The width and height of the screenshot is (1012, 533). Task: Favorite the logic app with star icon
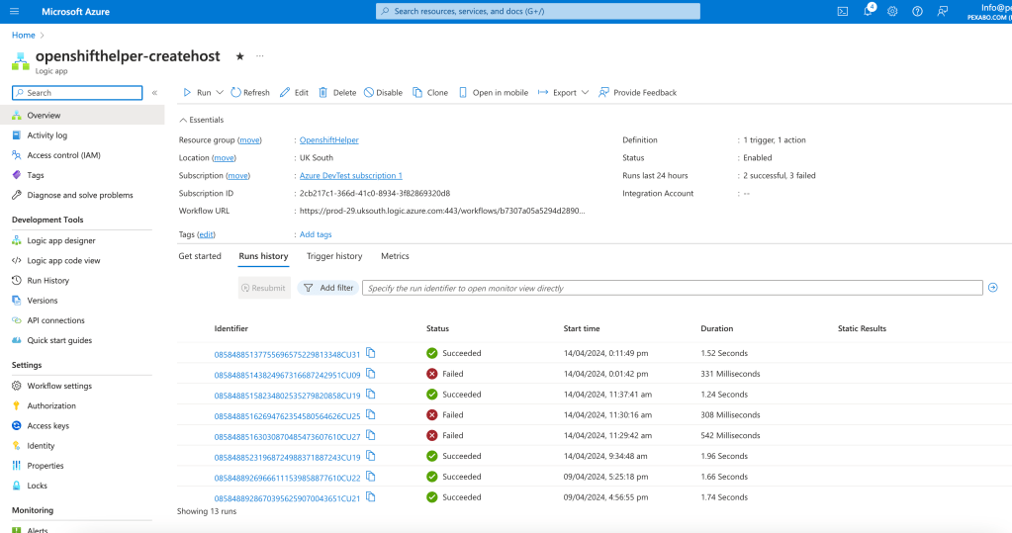pos(240,56)
